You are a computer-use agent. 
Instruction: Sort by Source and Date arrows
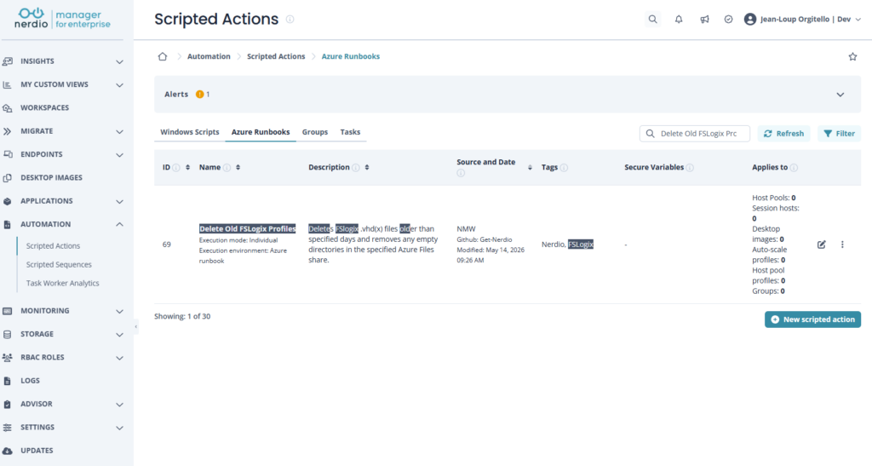[x=530, y=167]
